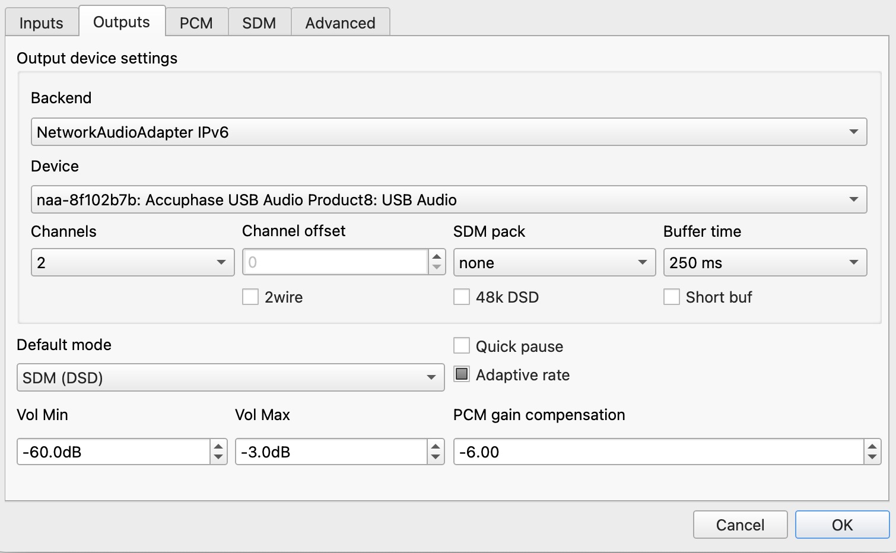Viewport: 896px width, 553px height.
Task: Open the Buffer time dropdown
Action: (765, 262)
